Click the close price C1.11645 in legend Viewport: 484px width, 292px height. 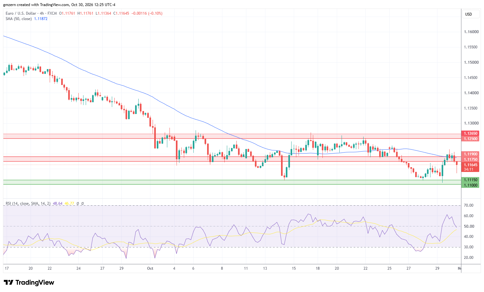pyautogui.click(x=121, y=13)
